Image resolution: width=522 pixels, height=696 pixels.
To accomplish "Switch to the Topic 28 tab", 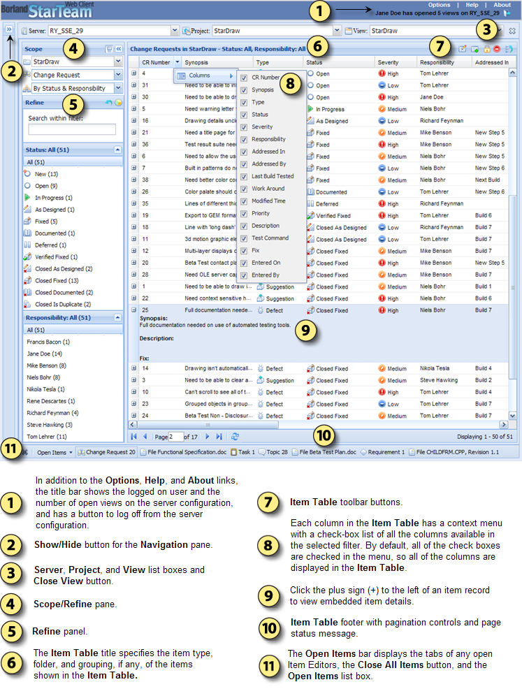I will click(273, 452).
